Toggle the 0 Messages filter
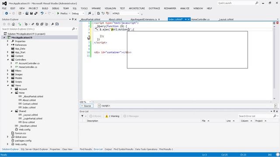This screenshot has height=157, width=280. (131, 116)
